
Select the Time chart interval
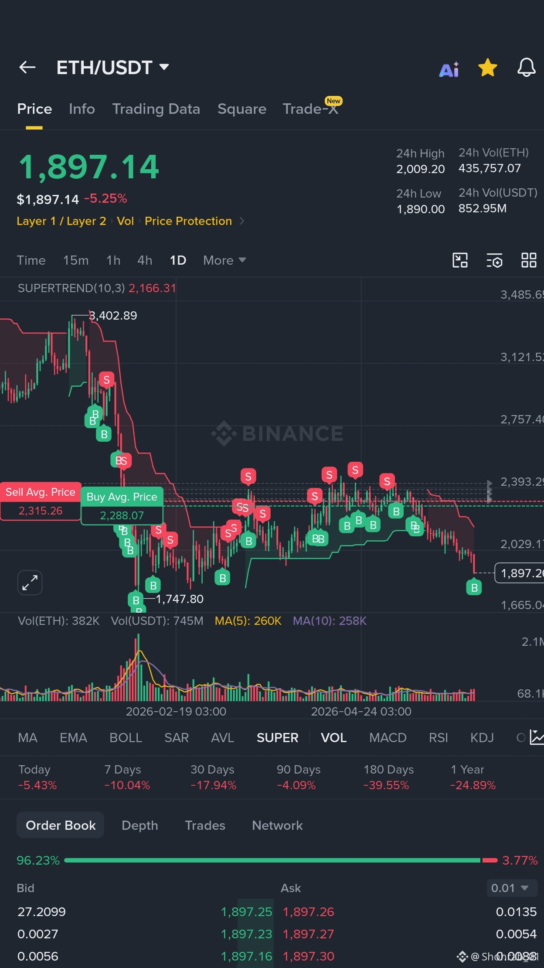point(31,260)
